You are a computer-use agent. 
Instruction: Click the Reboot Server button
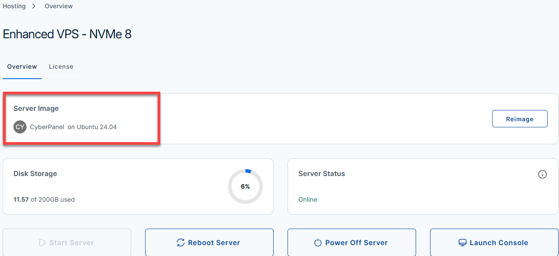pyautogui.click(x=209, y=242)
